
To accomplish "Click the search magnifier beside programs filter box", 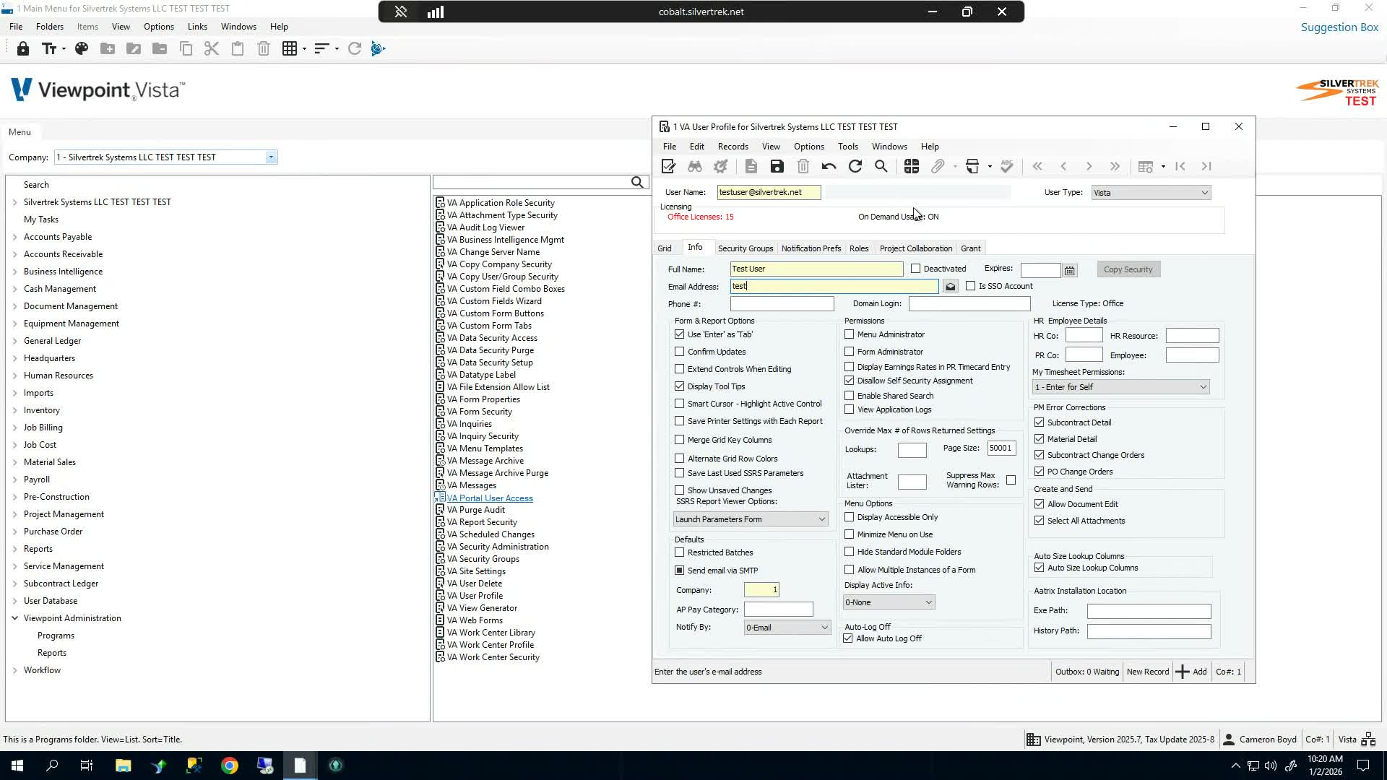I will coord(637,183).
